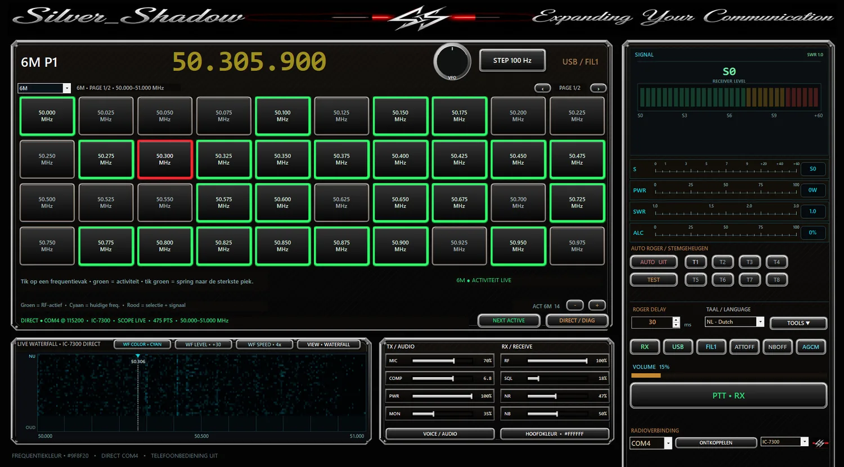Toggle the RX mode button
This screenshot has height=467, width=844.
coord(645,347)
